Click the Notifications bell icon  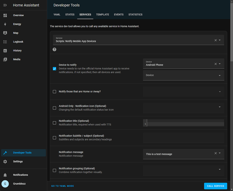point(5,175)
